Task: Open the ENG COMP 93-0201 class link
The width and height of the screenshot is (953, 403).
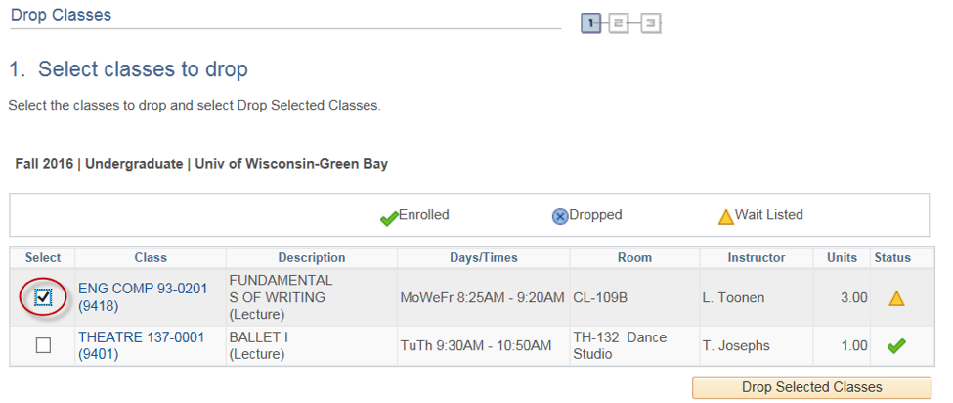Action: [143, 297]
